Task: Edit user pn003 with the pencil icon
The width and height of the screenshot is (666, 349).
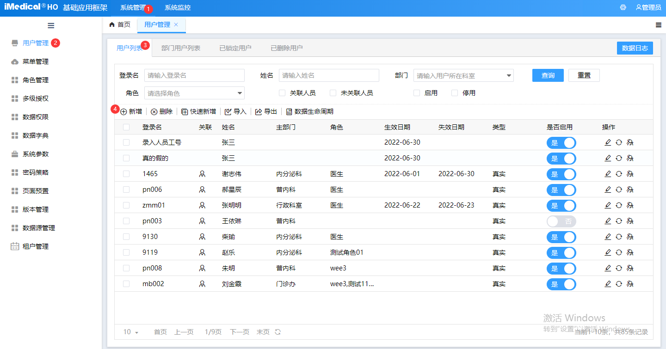Action: (608, 221)
